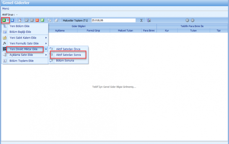Viewport: 229px width, 144px height.
Task: Click the right round navigation arrow
Action: point(192,20)
